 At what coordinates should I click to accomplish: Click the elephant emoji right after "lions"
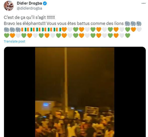coord(127,24)
